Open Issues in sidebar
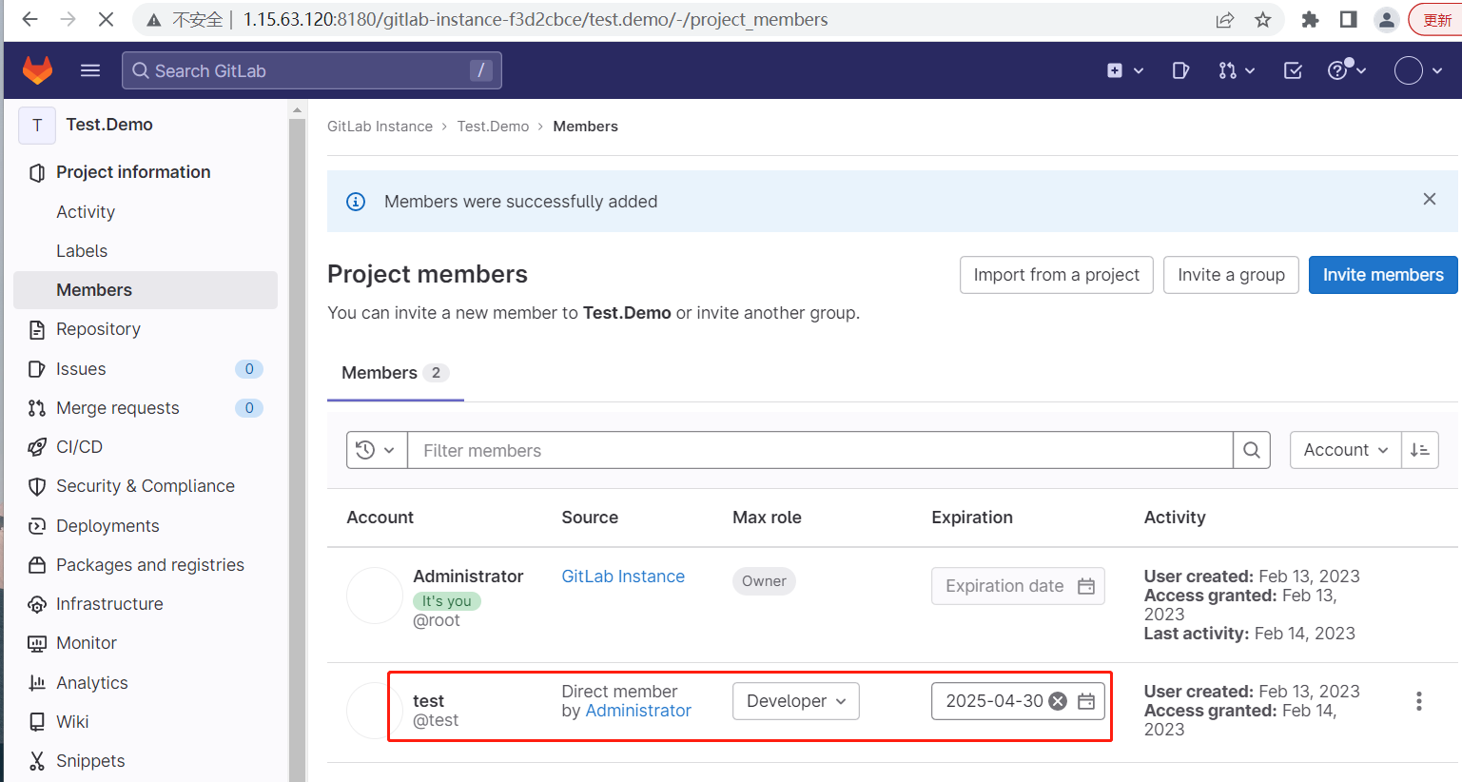Screen dimensions: 1462x782 [81, 369]
